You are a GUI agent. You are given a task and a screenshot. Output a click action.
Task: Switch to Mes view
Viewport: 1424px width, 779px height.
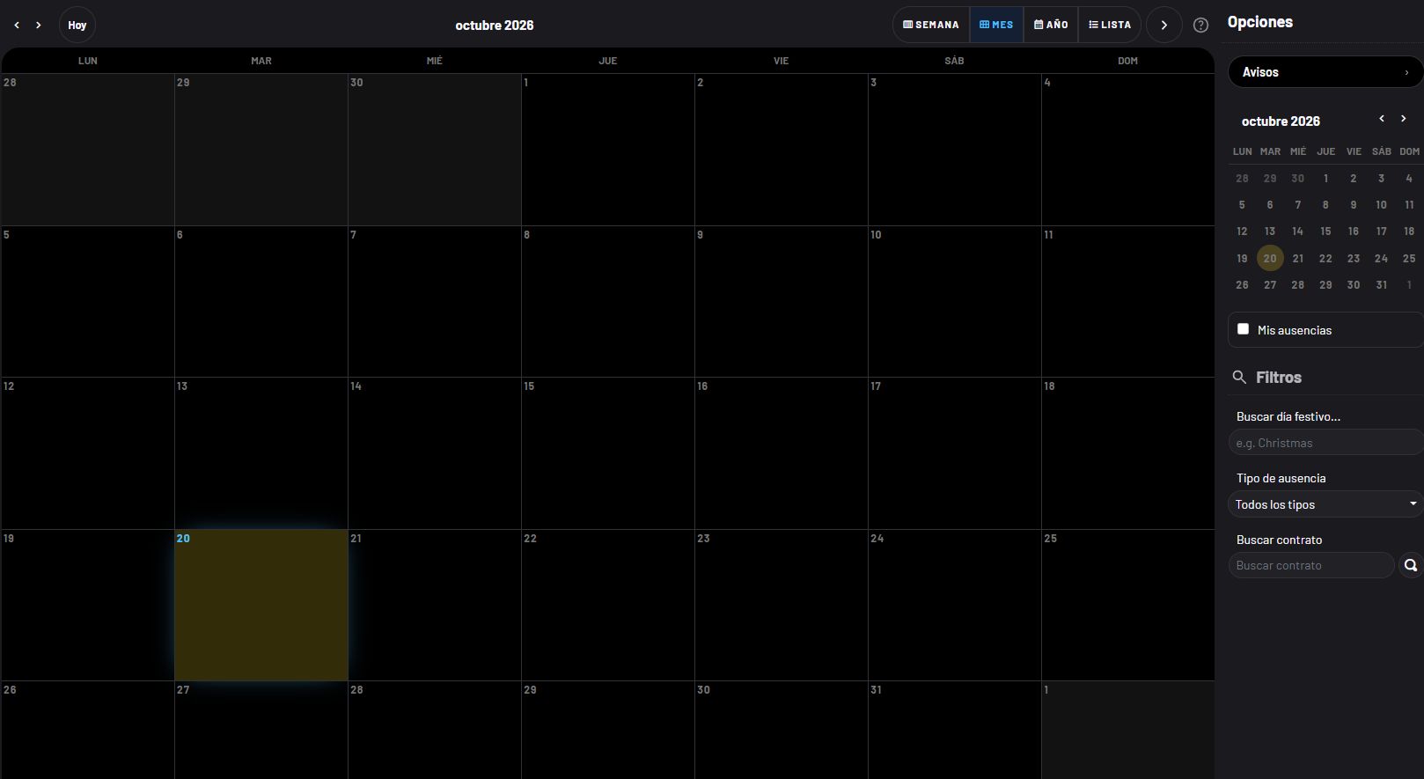point(996,25)
